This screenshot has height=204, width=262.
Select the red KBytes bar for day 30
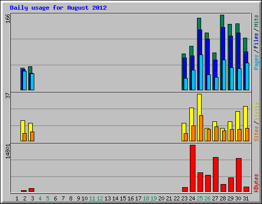pos(239,175)
